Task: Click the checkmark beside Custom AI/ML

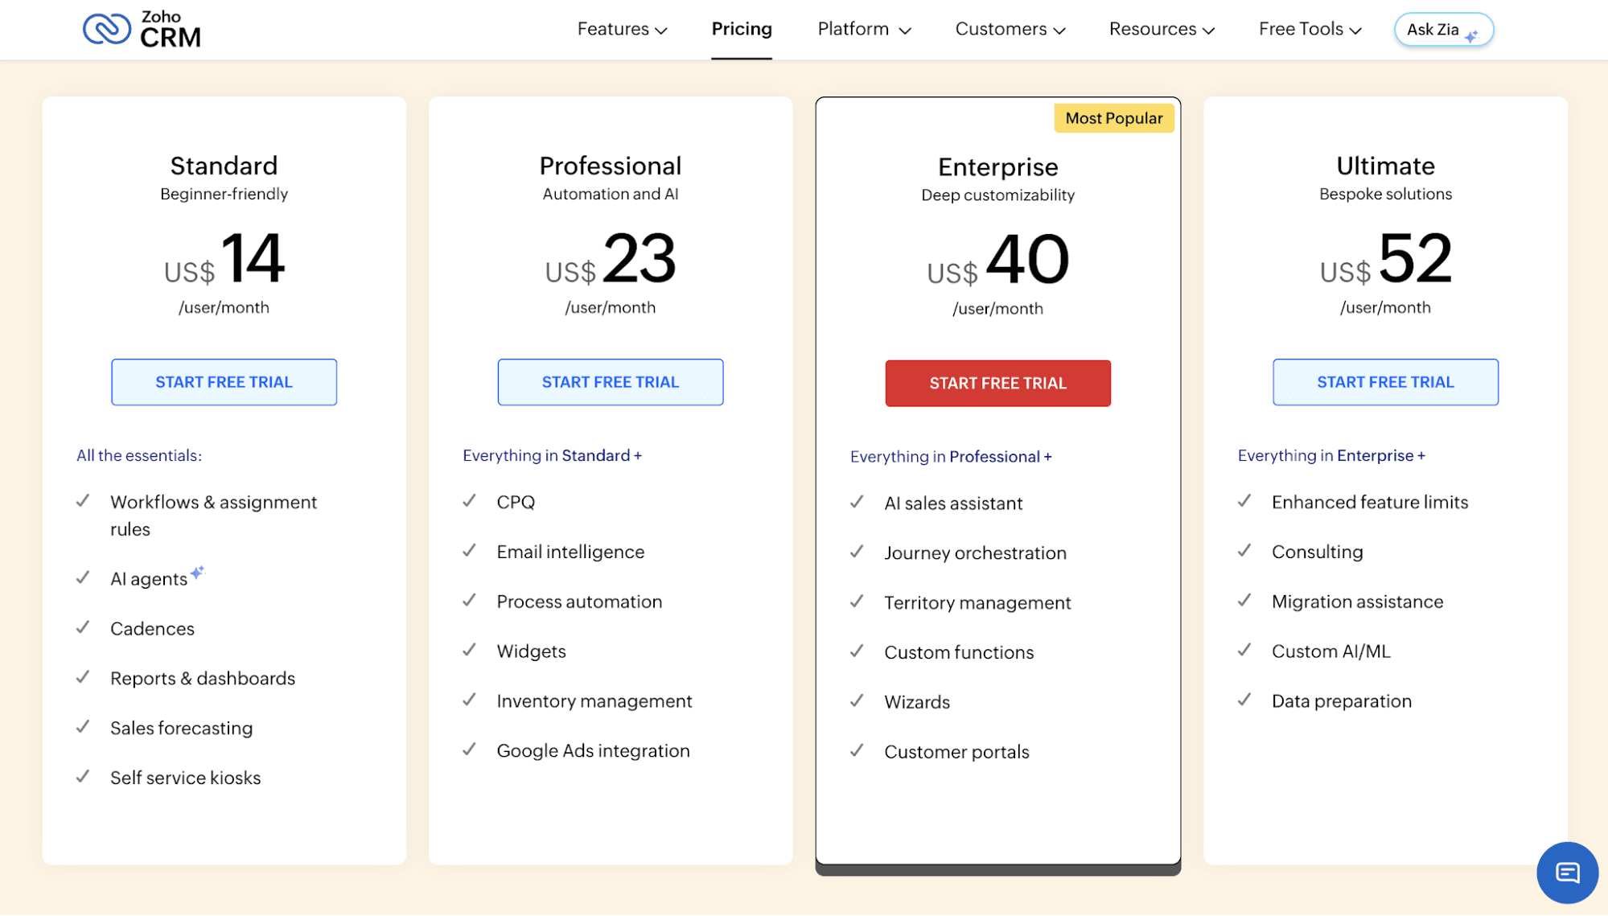Action: (1244, 650)
